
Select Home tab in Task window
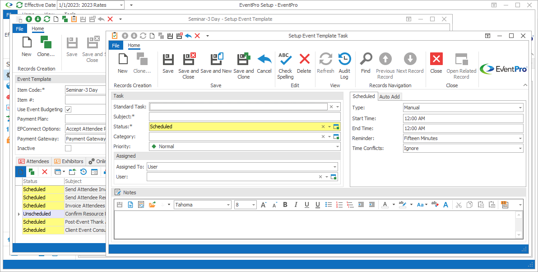click(134, 45)
